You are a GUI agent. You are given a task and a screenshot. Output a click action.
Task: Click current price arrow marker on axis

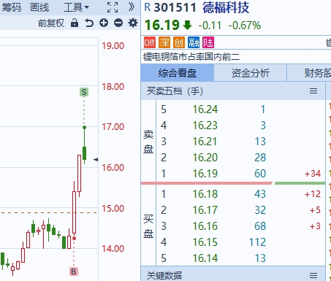click(96, 160)
